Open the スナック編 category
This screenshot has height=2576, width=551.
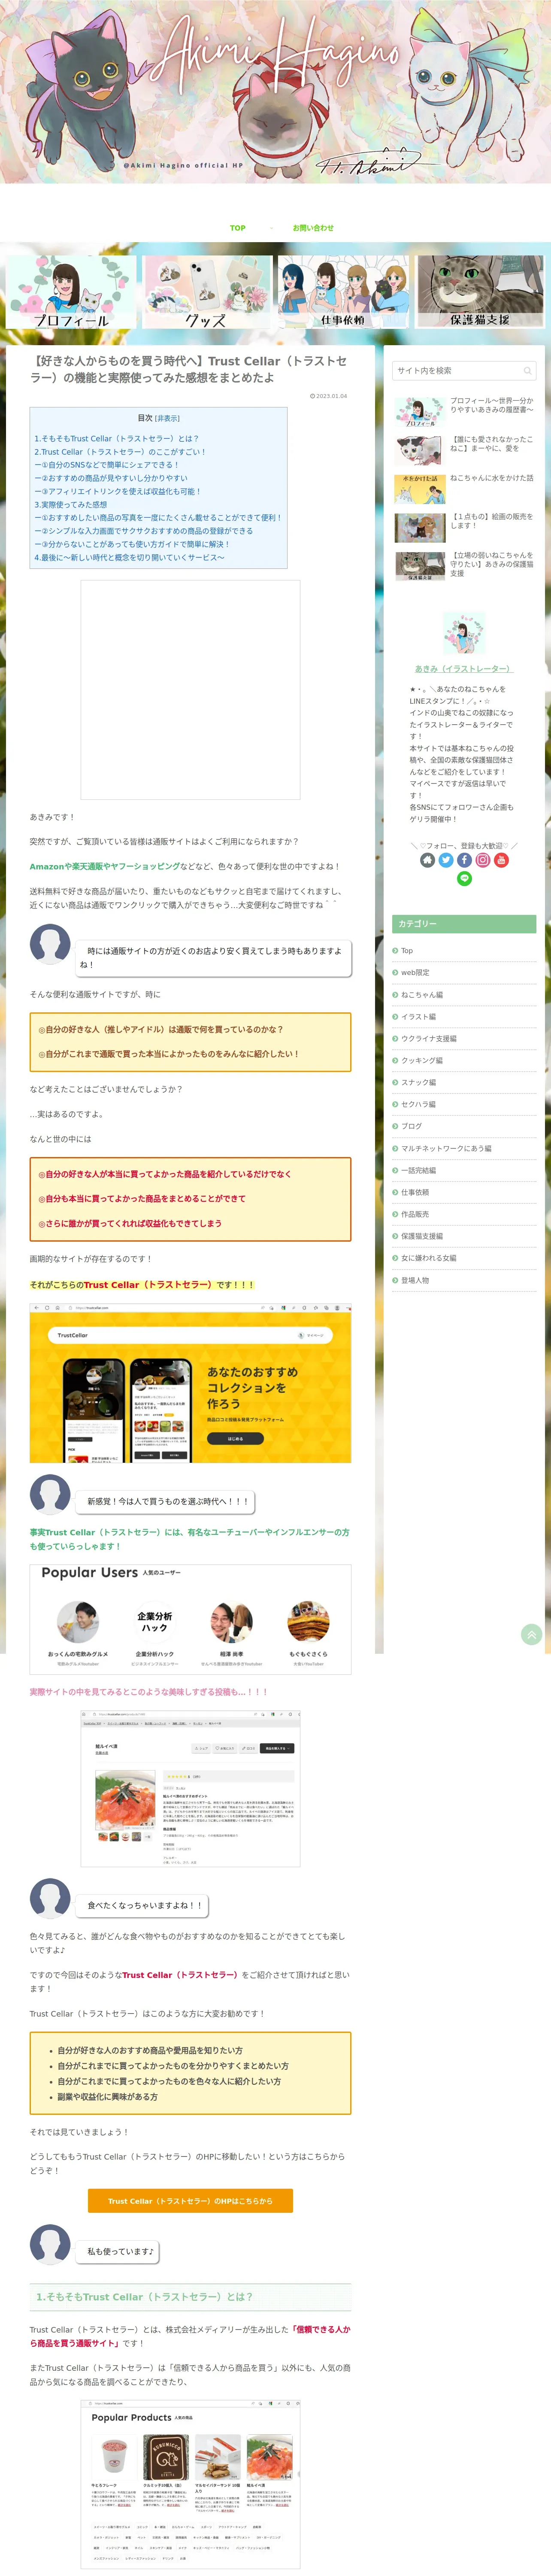click(x=464, y=1083)
